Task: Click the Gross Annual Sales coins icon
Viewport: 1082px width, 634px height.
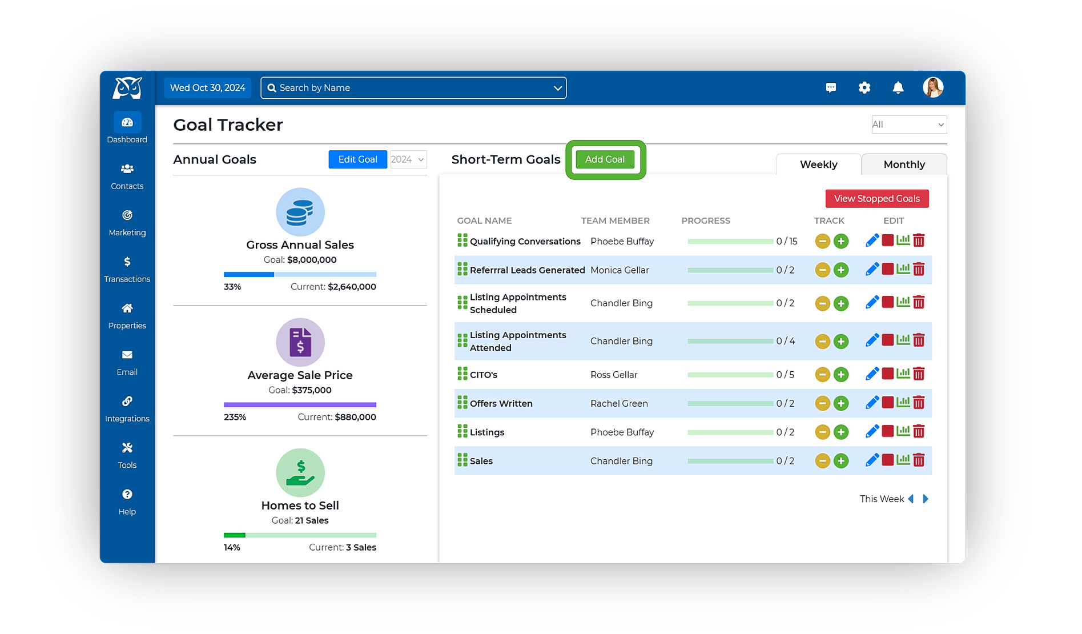Action: (x=300, y=212)
